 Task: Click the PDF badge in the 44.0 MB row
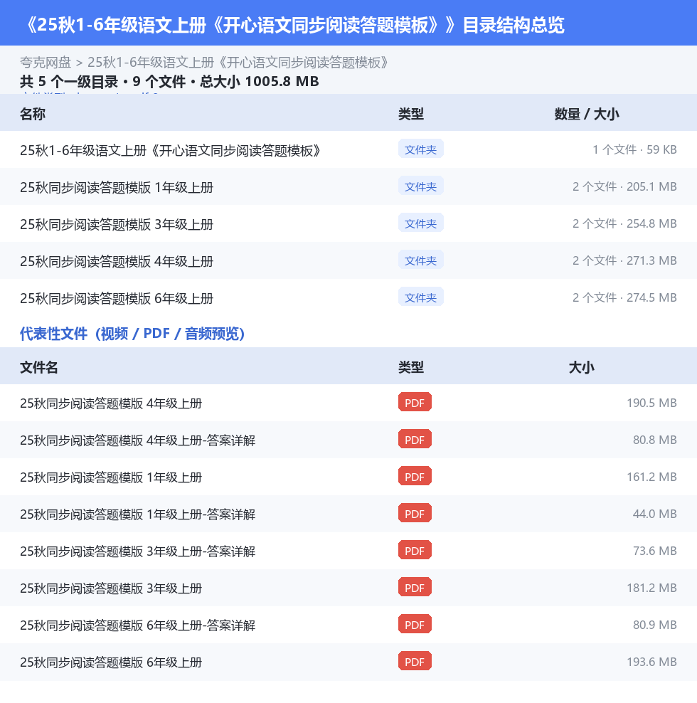(x=415, y=513)
